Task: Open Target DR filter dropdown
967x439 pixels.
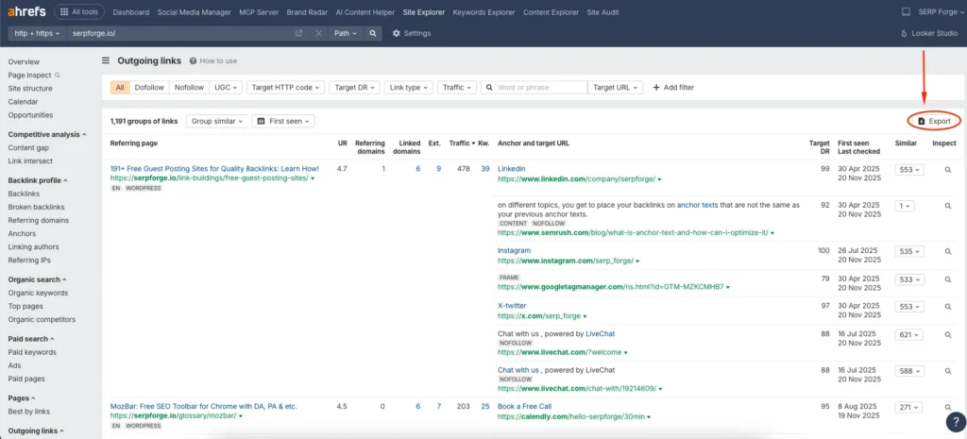Action: pyautogui.click(x=354, y=88)
